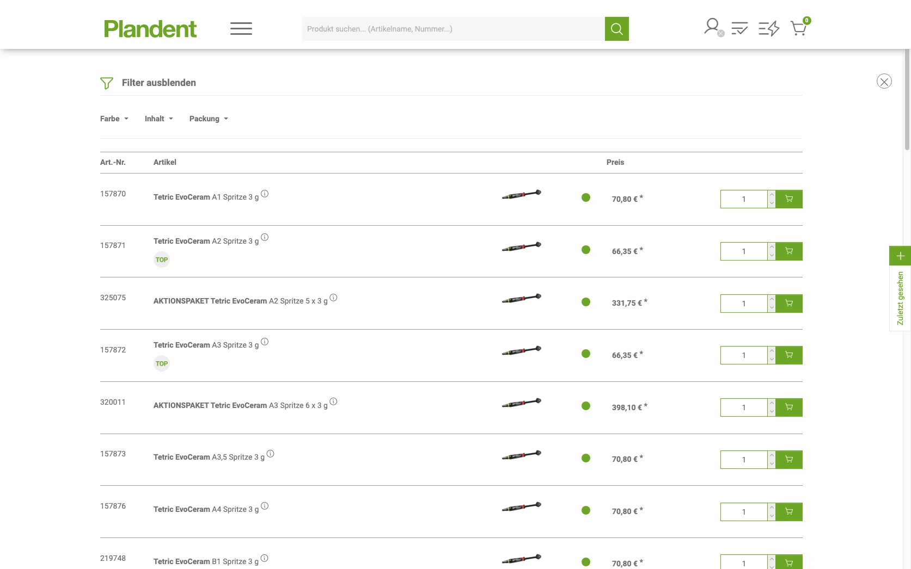The height and width of the screenshot is (569, 911).
Task: Expand the Zuletzt gesehen plus tab
Action: coord(900,256)
